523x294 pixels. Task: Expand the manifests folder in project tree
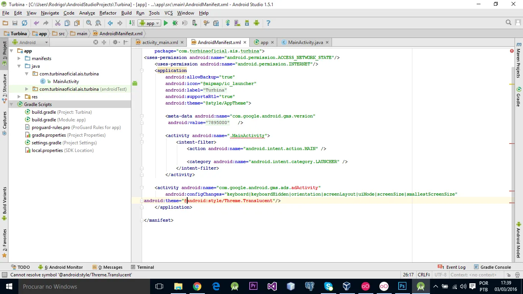(19, 59)
